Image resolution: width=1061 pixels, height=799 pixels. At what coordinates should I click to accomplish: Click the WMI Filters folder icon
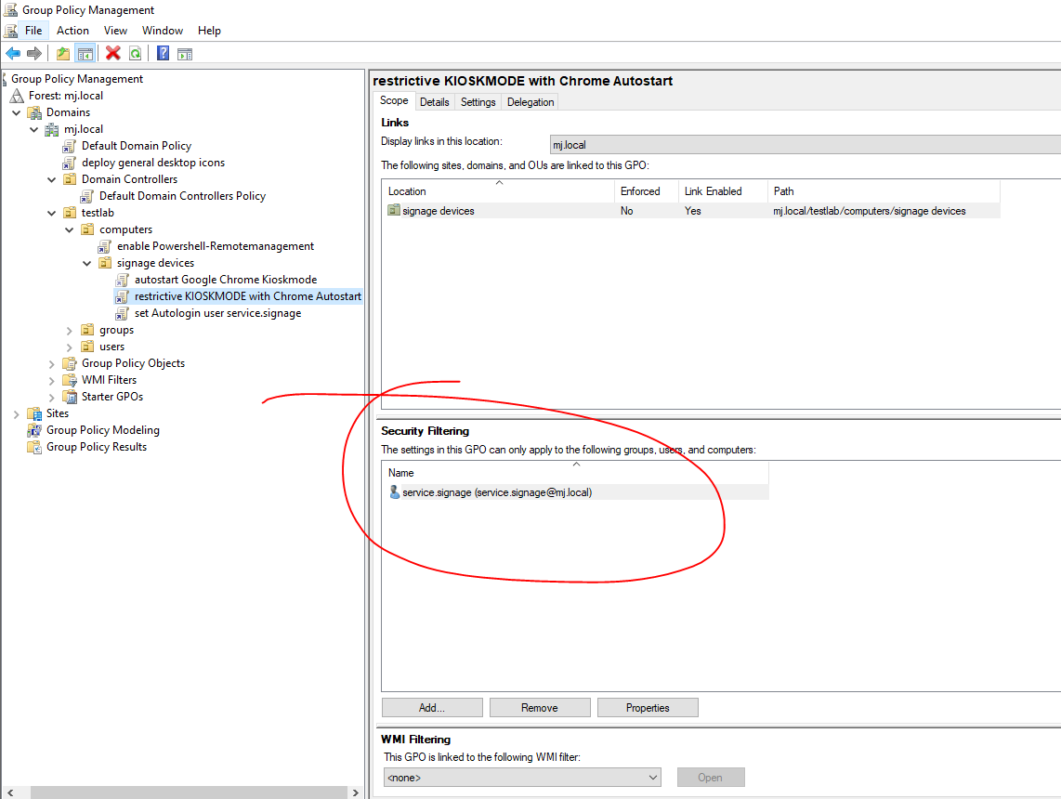(70, 380)
